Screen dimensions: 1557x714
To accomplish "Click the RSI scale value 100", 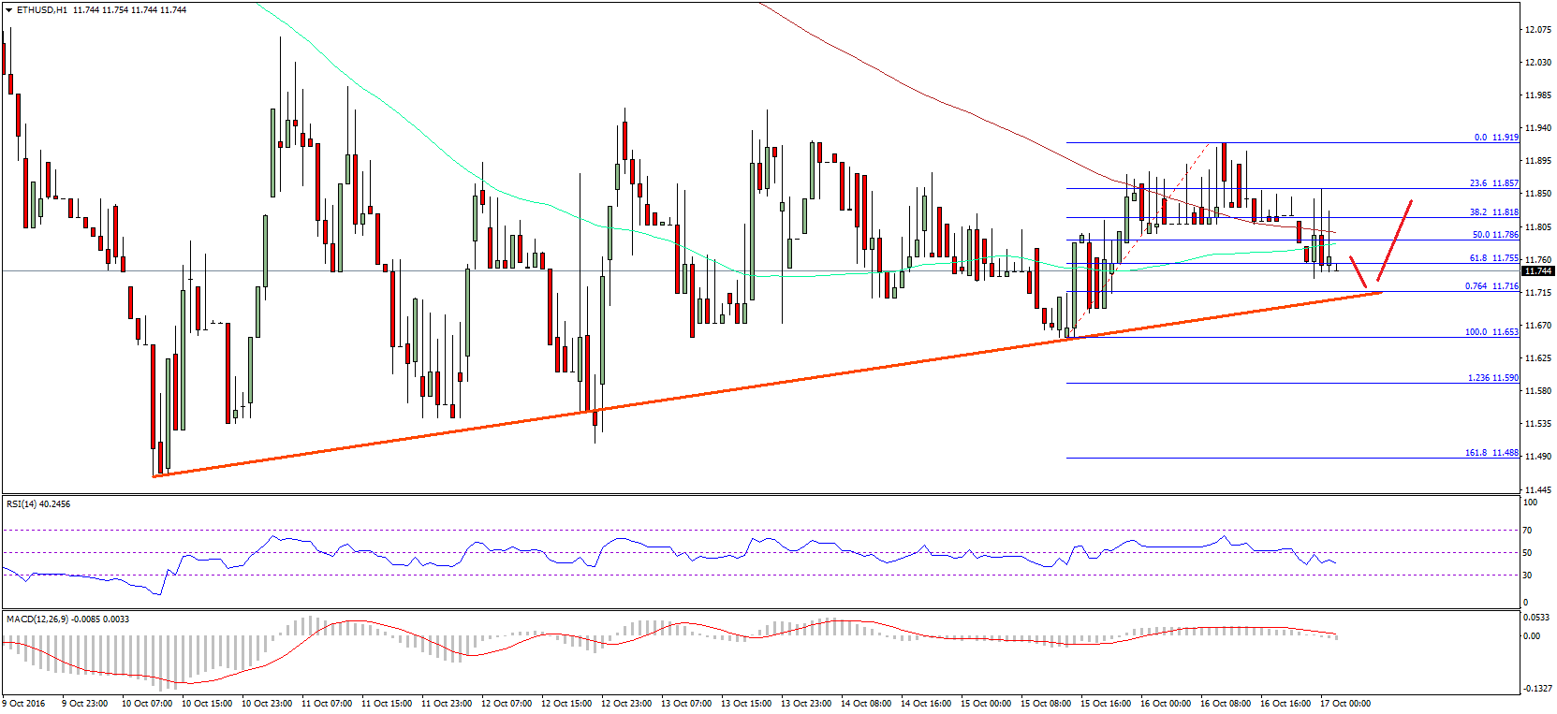I will pos(1530,503).
